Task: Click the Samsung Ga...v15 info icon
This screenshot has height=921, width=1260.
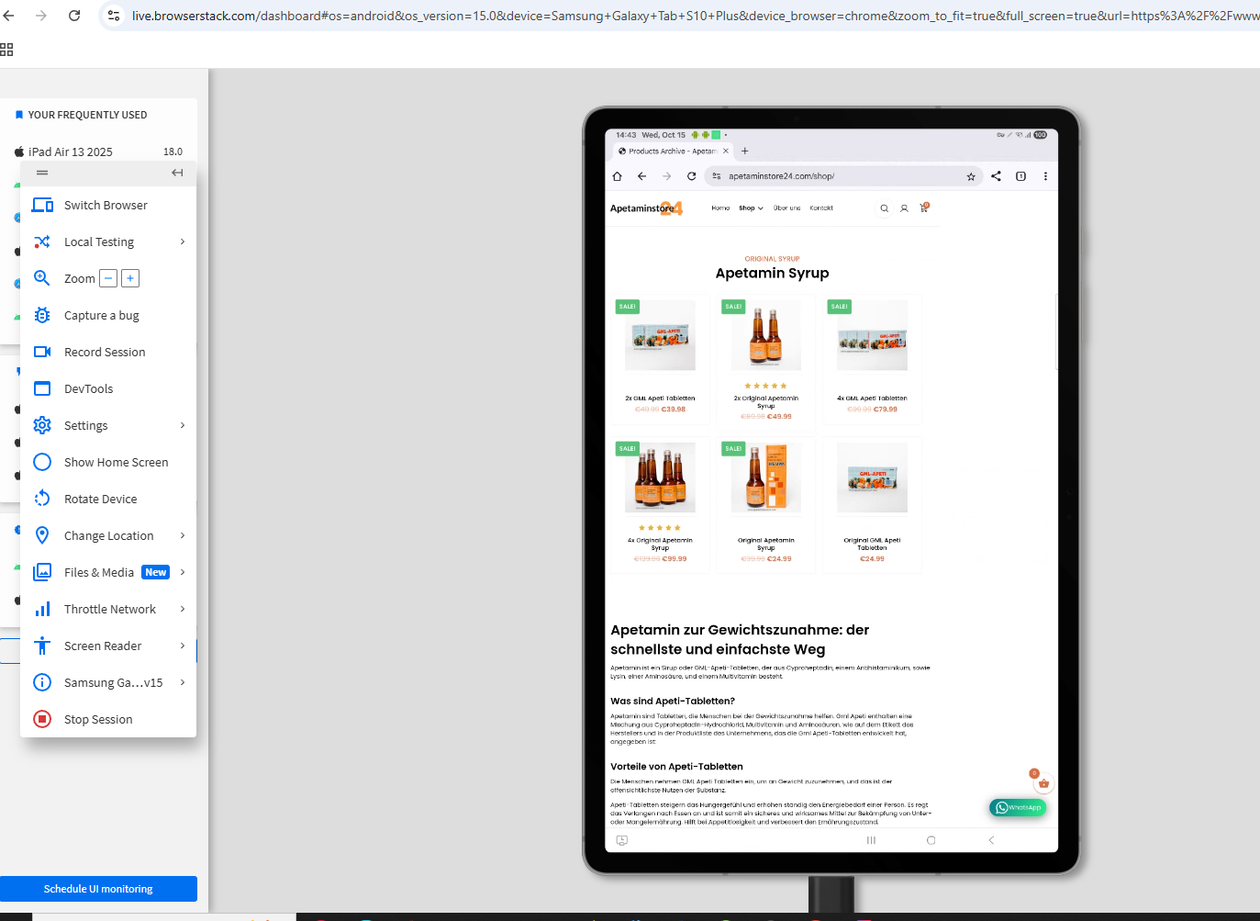Action: pos(42,682)
